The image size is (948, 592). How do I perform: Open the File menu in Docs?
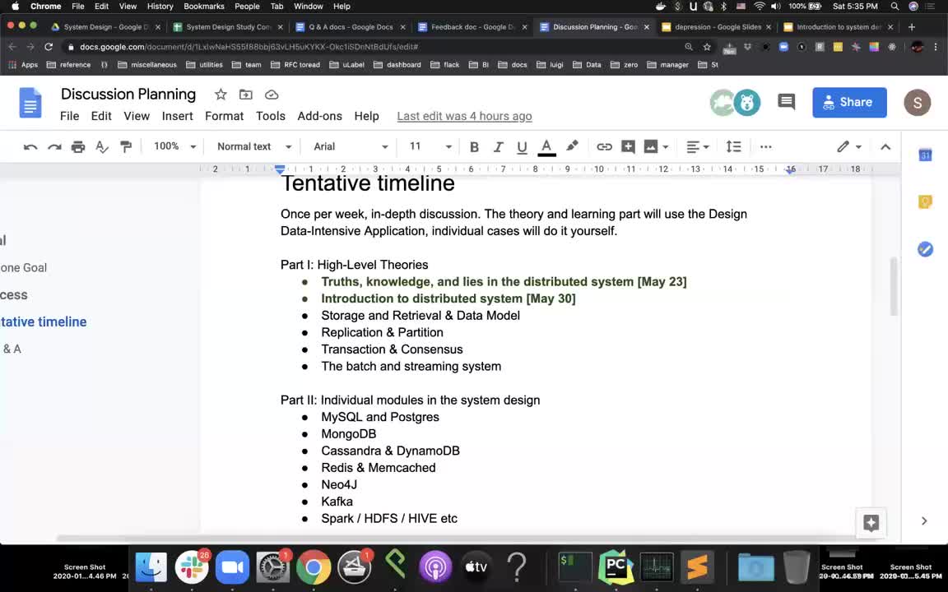(x=69, y=116)
